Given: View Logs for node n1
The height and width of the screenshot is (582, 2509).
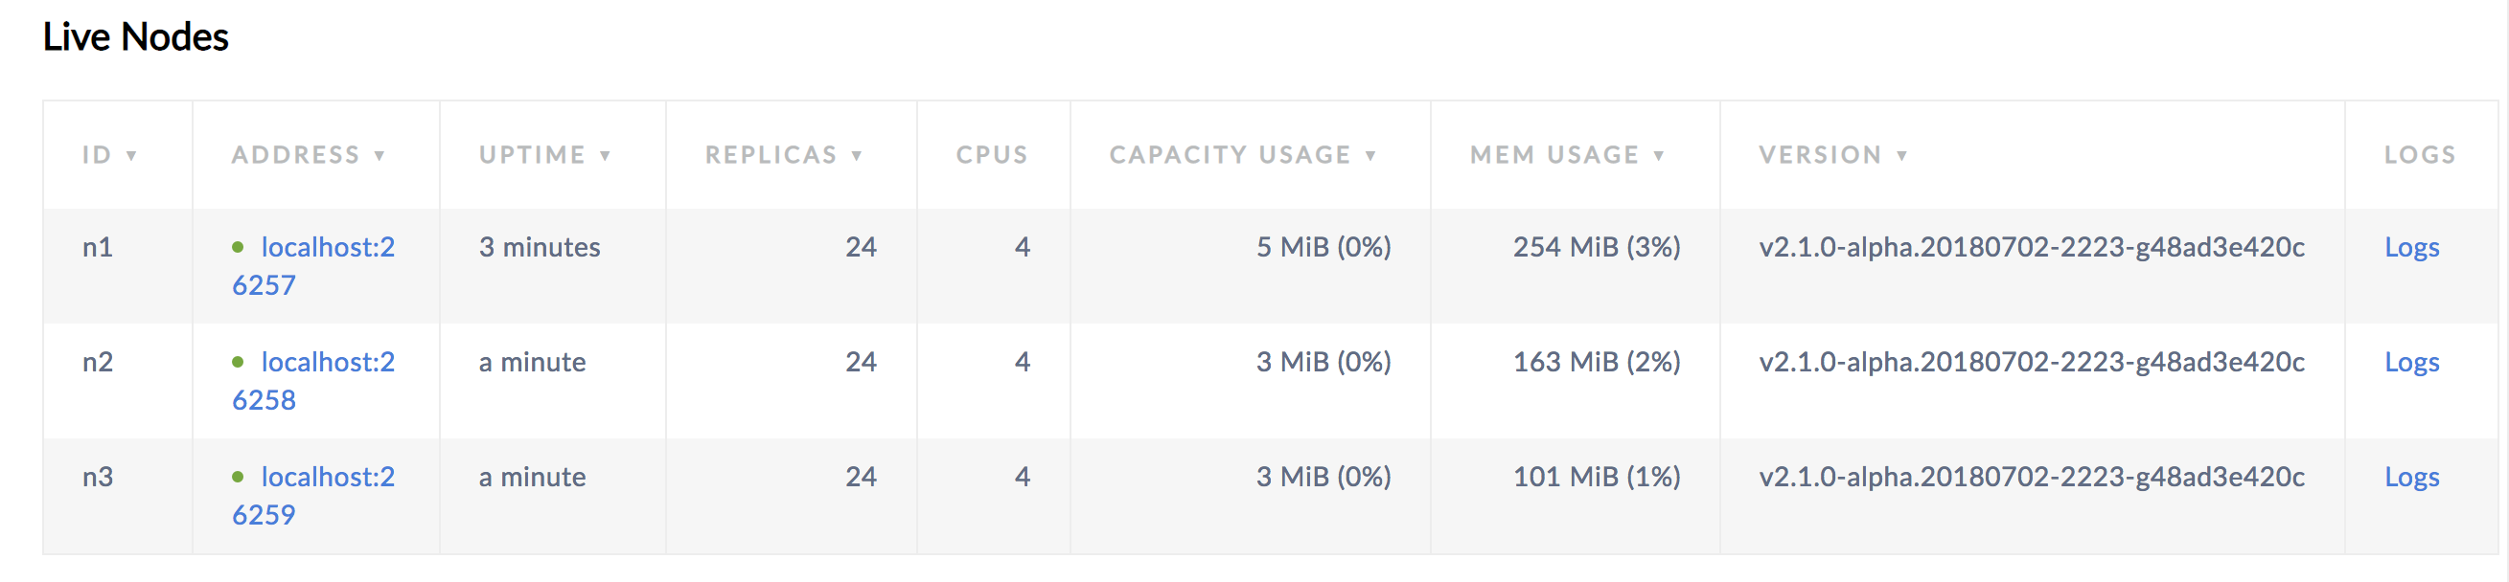Looking at the screenshot, I should [x=2412, y=246].
